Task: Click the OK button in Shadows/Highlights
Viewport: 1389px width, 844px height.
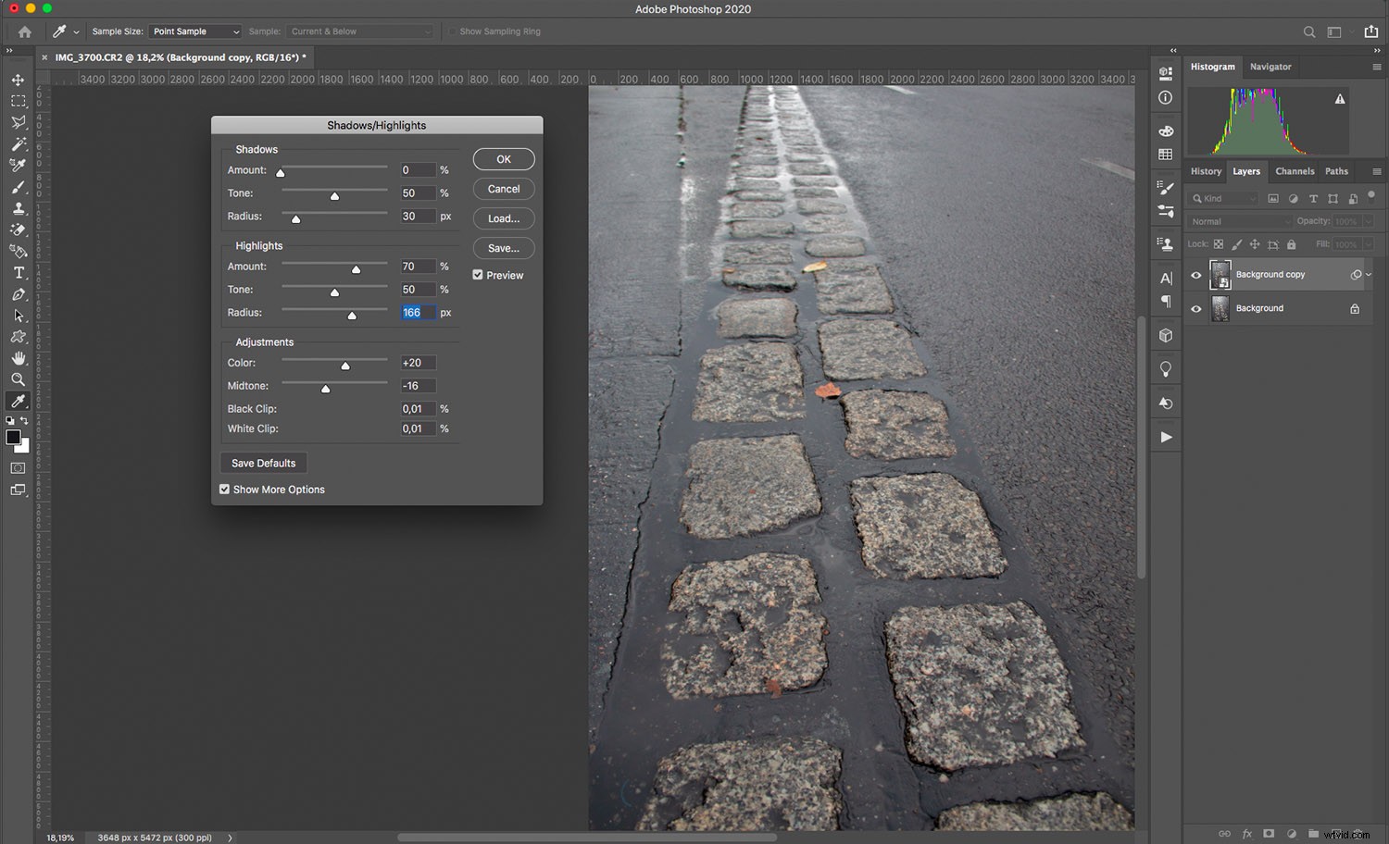Action: (x=503, y=158)
